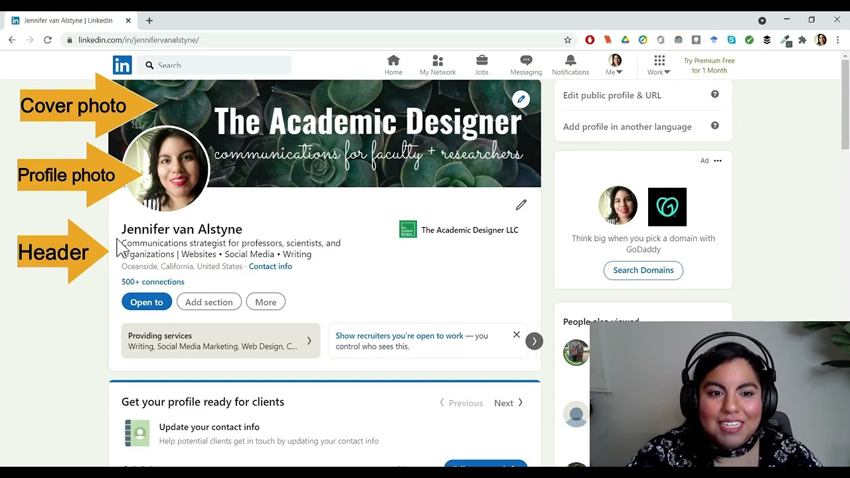Viewport: 850px width, 478px height.
Task: Open Messaging inbox
Action: [x=526, y=65]
